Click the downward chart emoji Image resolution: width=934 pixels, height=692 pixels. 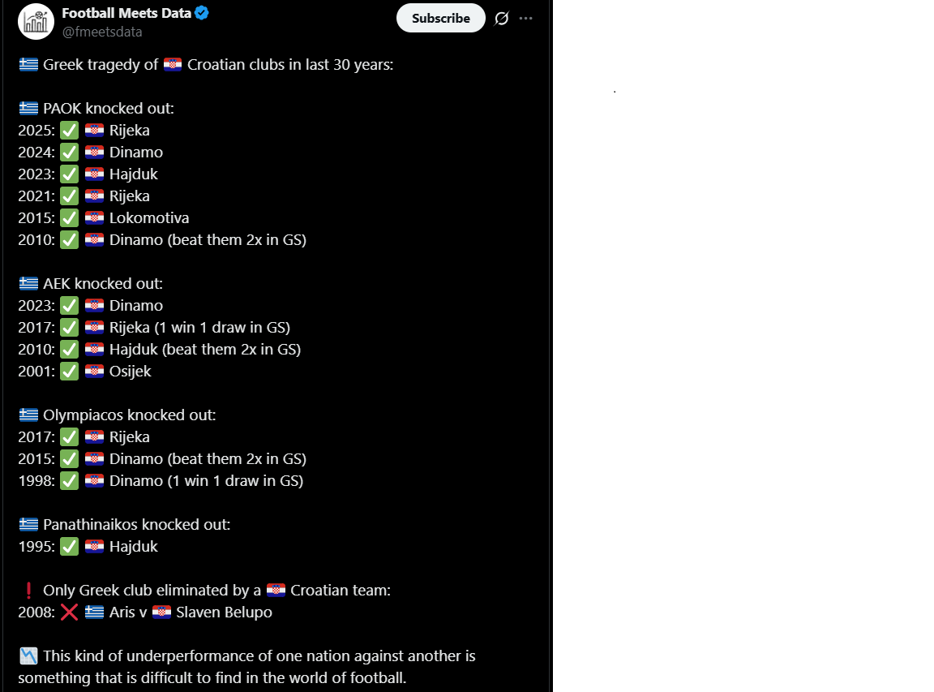click(28, 656)
